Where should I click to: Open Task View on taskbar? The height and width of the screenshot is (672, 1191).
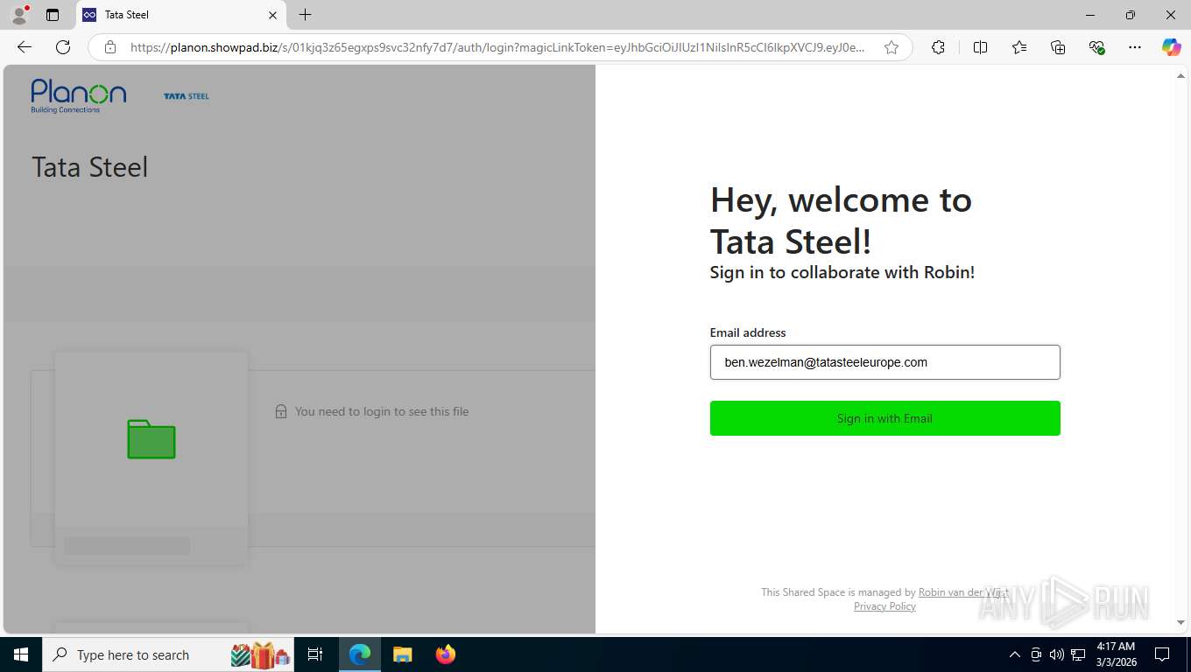(x=315, y=654)
